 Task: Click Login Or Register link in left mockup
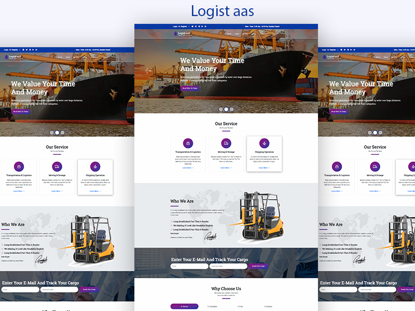click(x=11, y=50)
